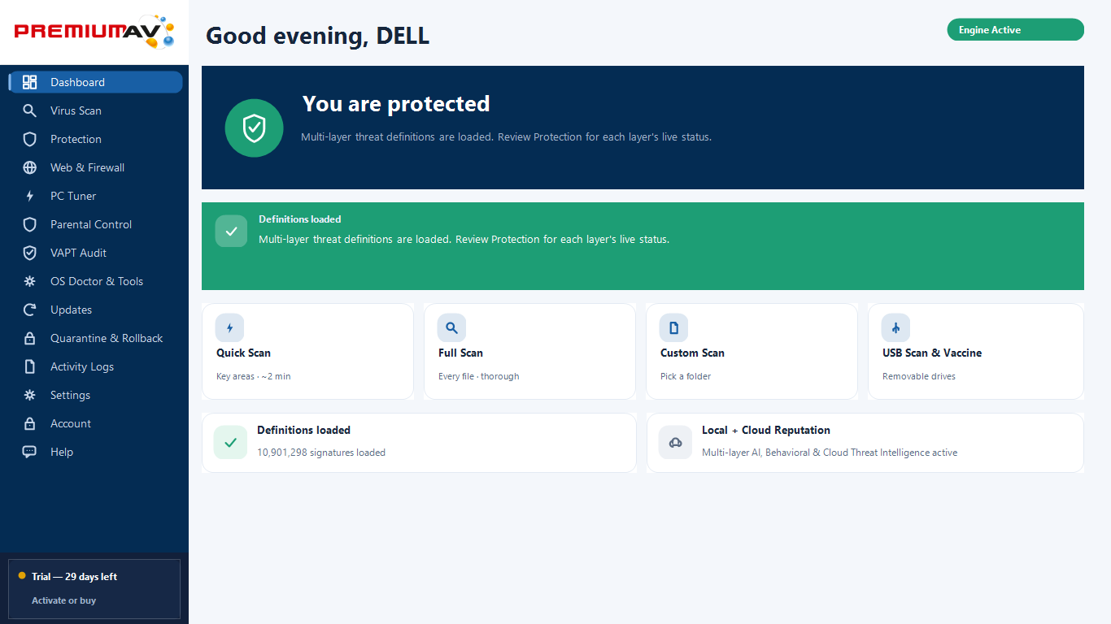Click the PC Tuner lightning icon
The width and height of the screenshot is (1111, 624).
click(30, 196)
